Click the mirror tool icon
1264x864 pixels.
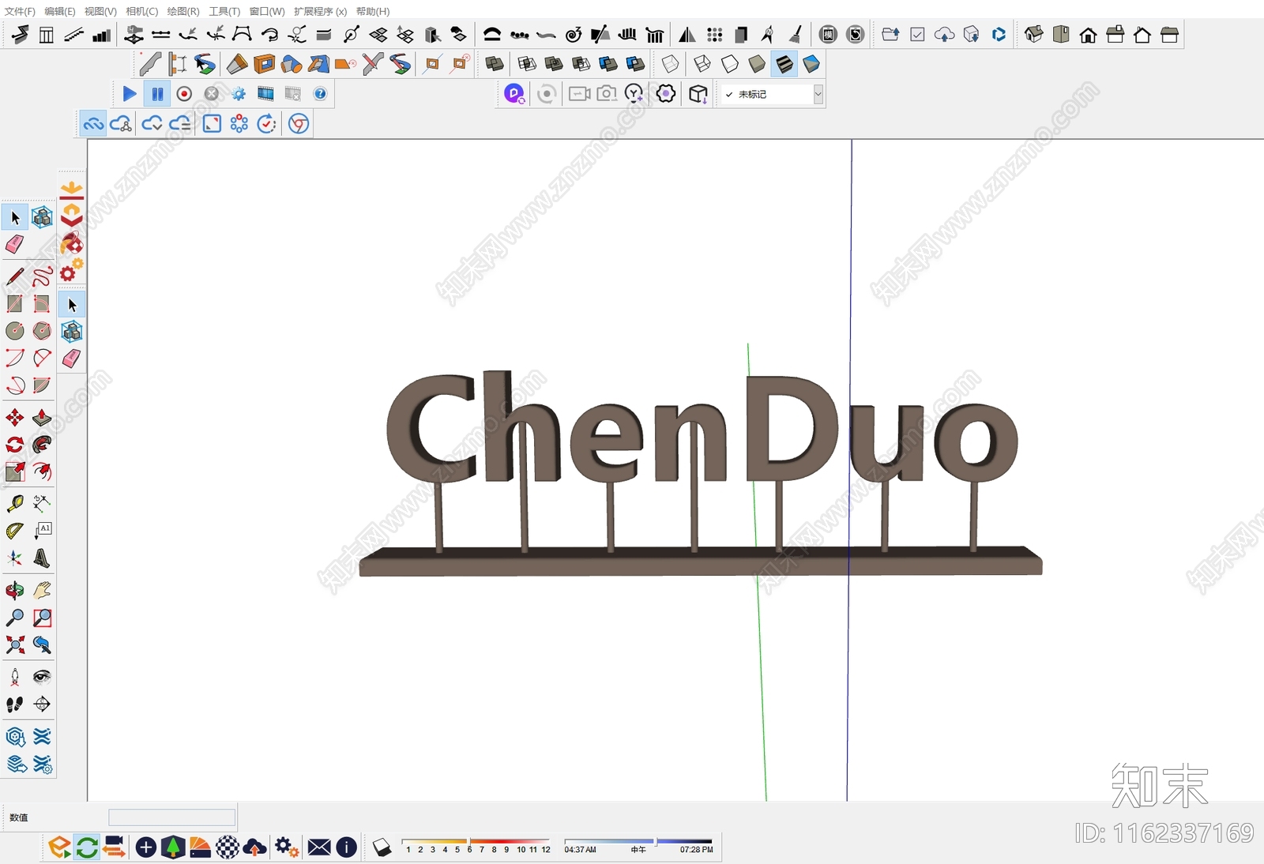click(x=687, y=35)
